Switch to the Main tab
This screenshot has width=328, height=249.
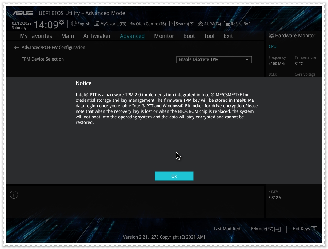[x=68, y=36]
